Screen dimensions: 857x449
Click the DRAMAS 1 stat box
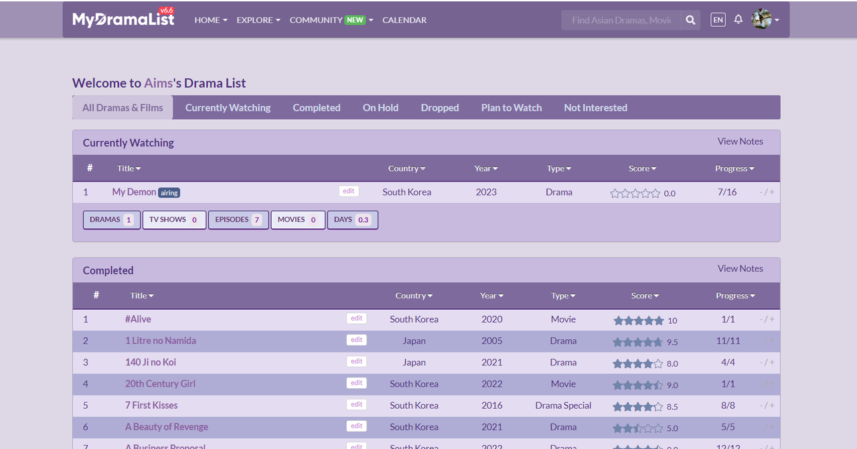point(111,219)
